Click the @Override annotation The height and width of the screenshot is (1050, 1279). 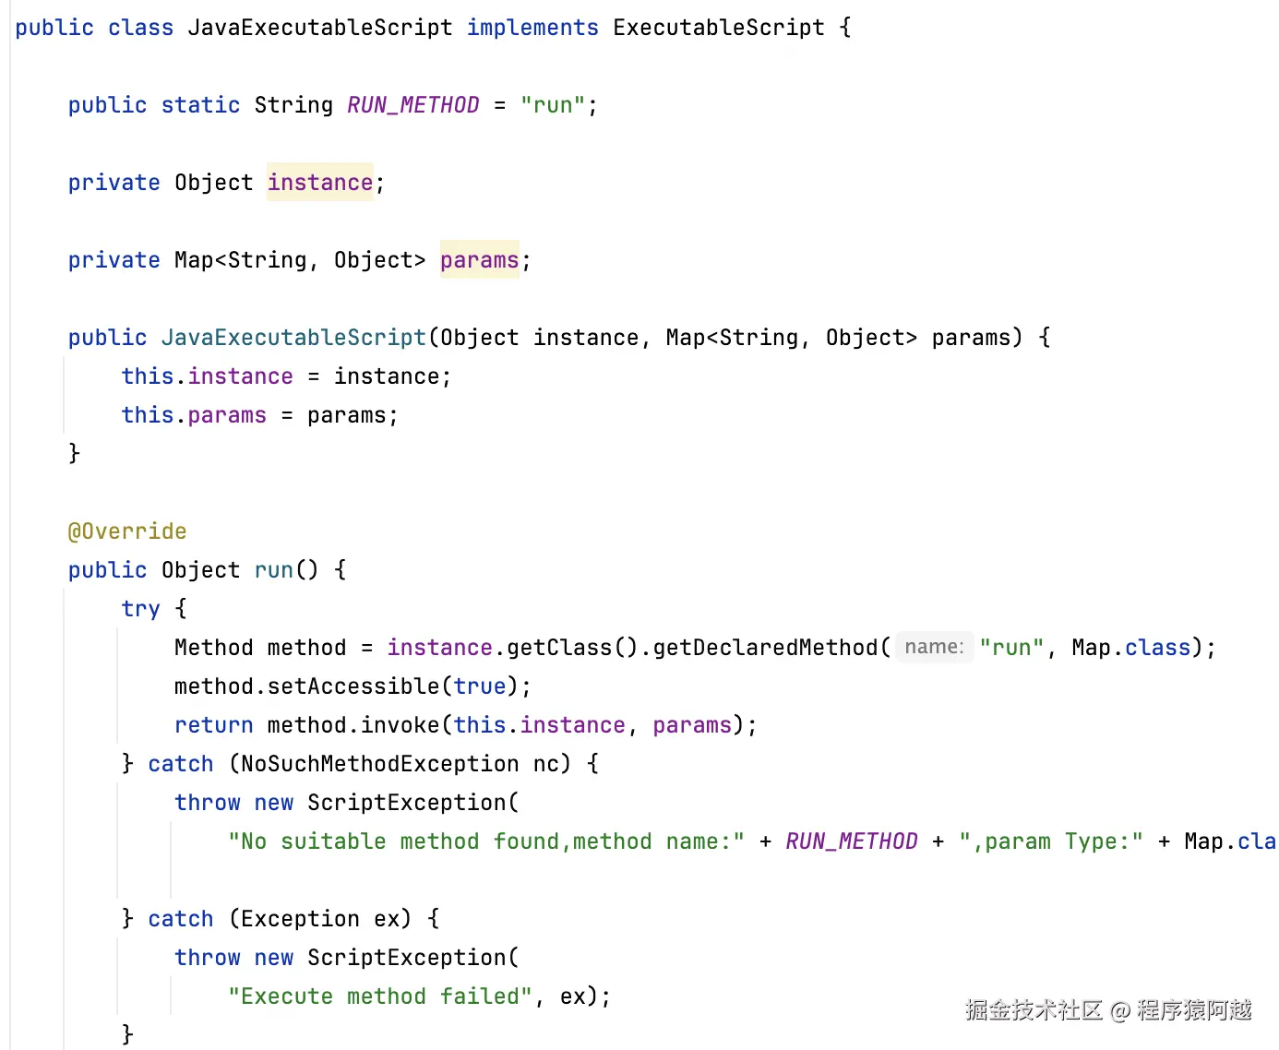pos(127,531)
